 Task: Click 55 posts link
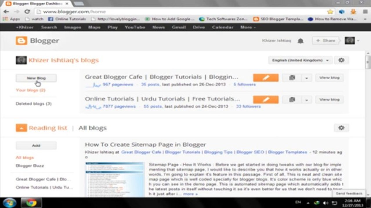(x=152, y=106)
